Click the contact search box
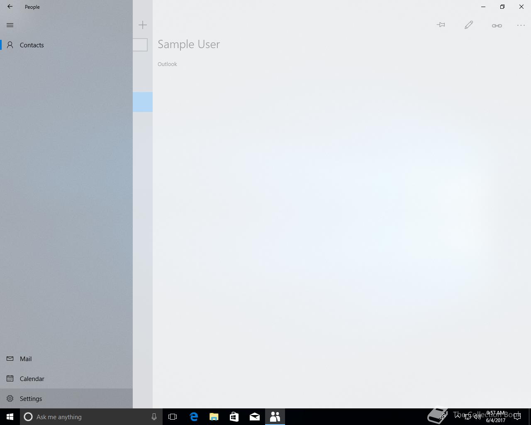The image size is (531, 425). [140, 45]
